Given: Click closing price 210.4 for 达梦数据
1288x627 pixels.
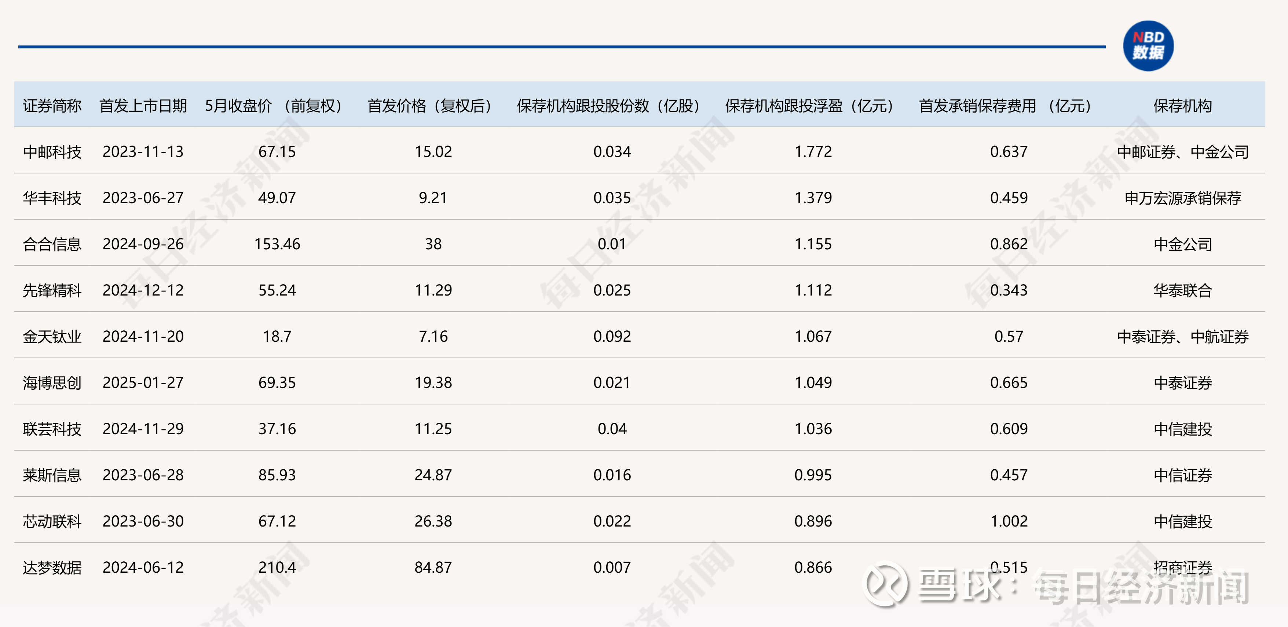Looking at the screenshot, I should click(x=277, y=568).
